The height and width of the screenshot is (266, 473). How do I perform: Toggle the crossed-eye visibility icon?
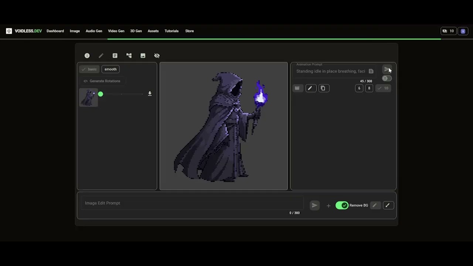(157, 55)
